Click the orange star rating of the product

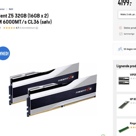[x=9, y=28]
